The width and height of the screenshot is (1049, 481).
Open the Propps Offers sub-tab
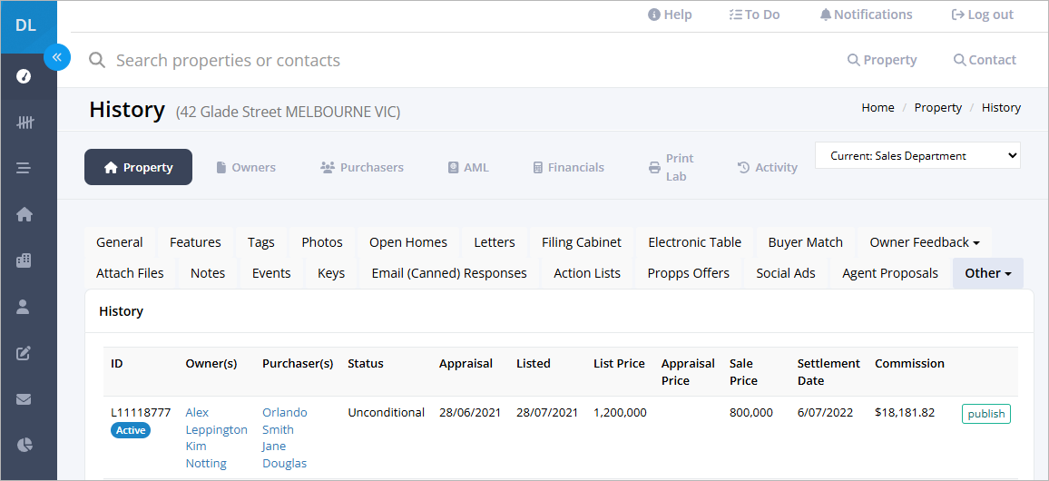[689, 273]
